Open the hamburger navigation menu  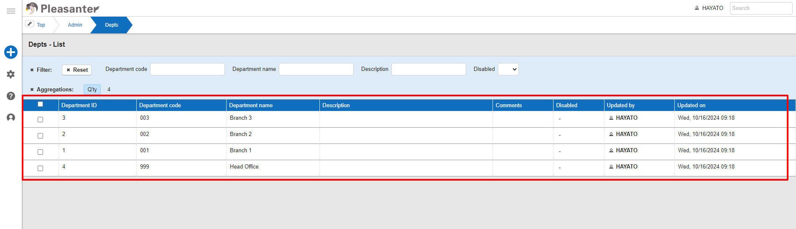click(x=11, y=11)
